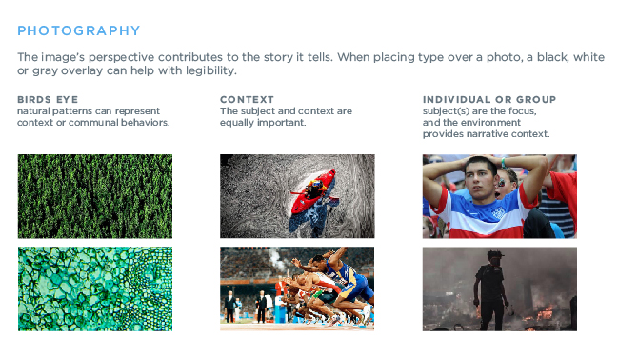Click the 'natural patterns can represent' description
Image resolution: width=638 pixels, height=358 pixels.
point(89,111)
